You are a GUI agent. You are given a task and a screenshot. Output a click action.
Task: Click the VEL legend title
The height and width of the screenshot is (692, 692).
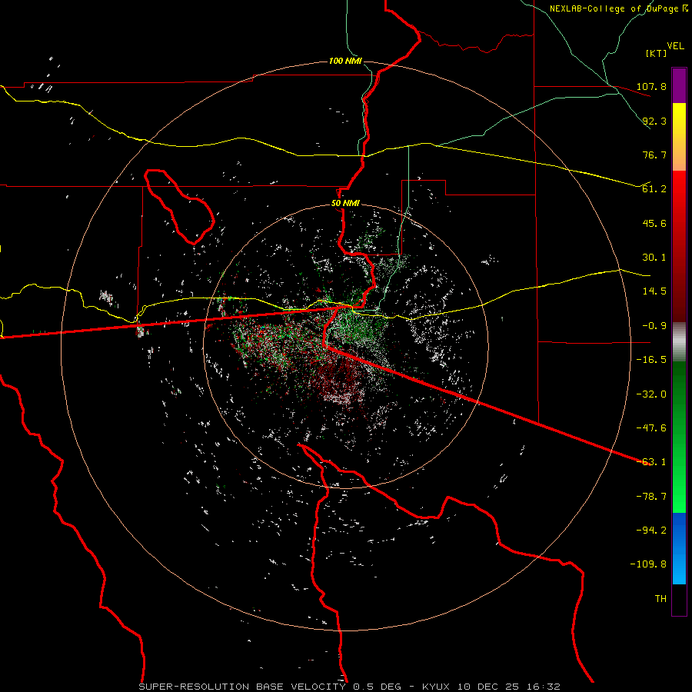(x=675, y=46)
